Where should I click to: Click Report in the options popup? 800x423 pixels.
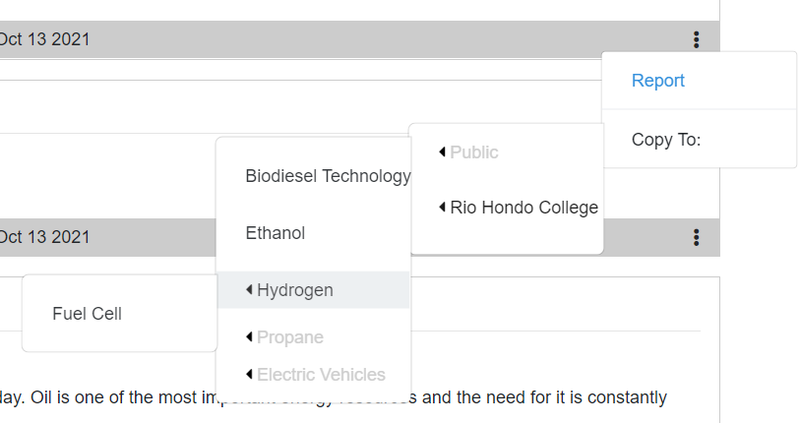pyautogui.click(x=658, y=81)
